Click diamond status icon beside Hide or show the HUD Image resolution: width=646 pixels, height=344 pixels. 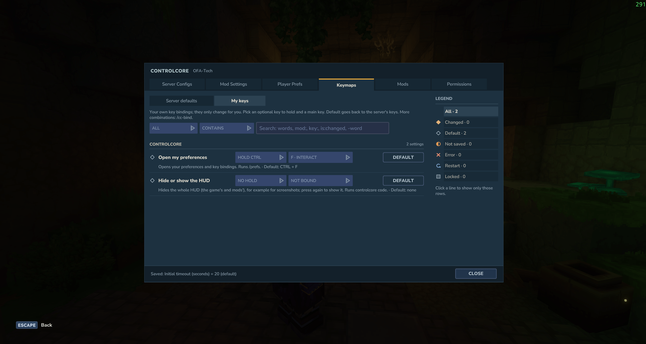click(152, 180)
